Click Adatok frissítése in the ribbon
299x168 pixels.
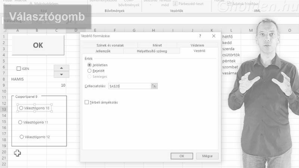[243, 4]
